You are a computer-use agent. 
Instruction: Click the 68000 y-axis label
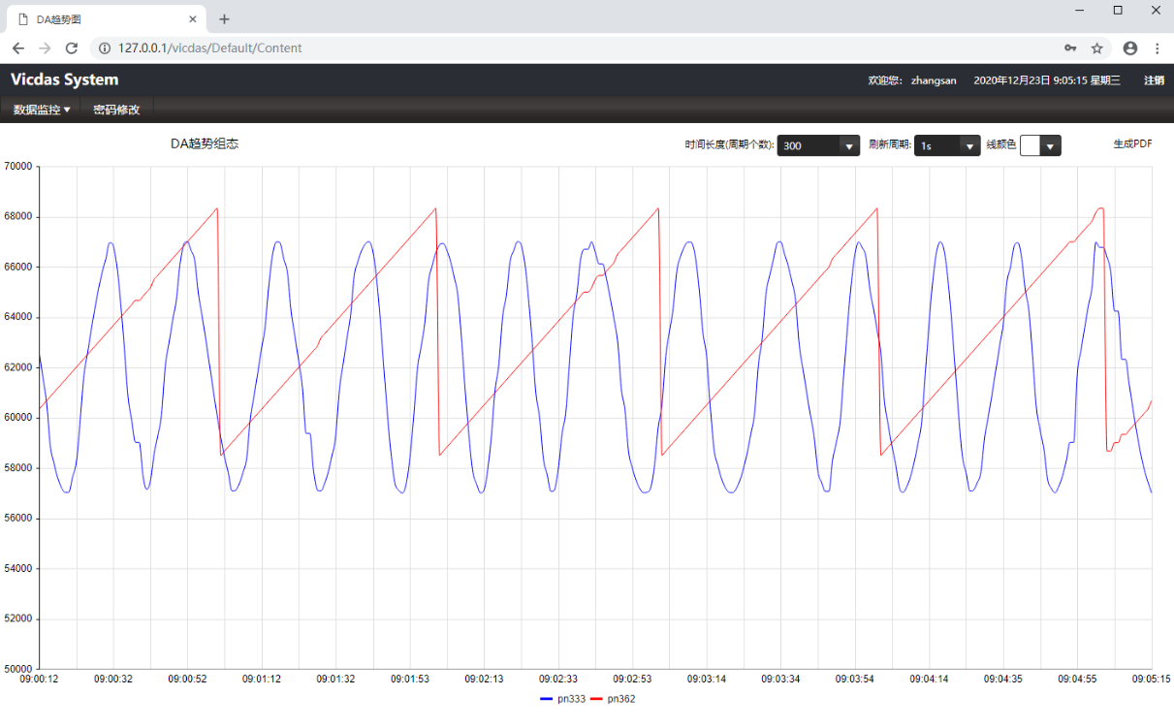[19, 217]
